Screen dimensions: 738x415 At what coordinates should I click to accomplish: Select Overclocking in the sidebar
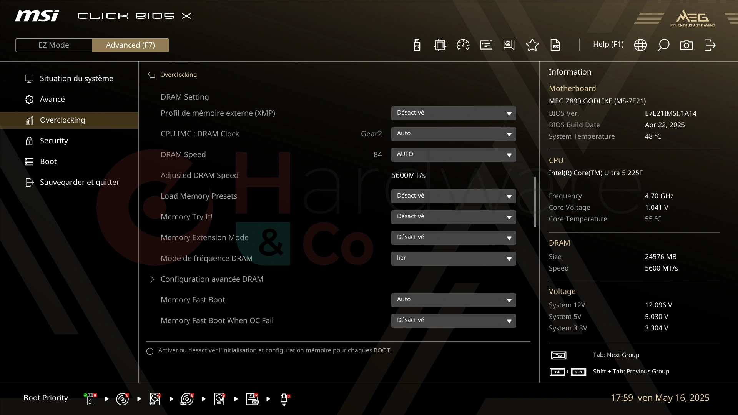click(x=69, y=120)
